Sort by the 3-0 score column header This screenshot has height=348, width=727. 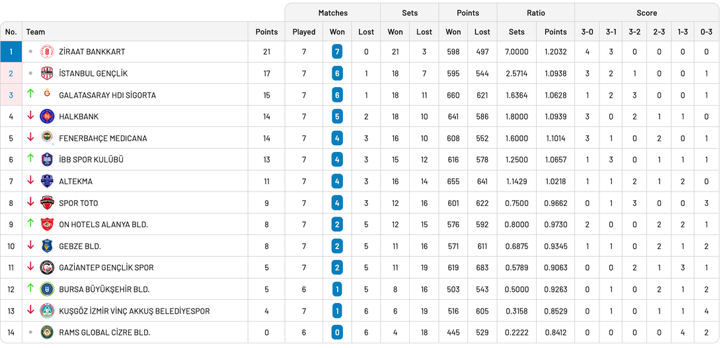tap(587, 32)
